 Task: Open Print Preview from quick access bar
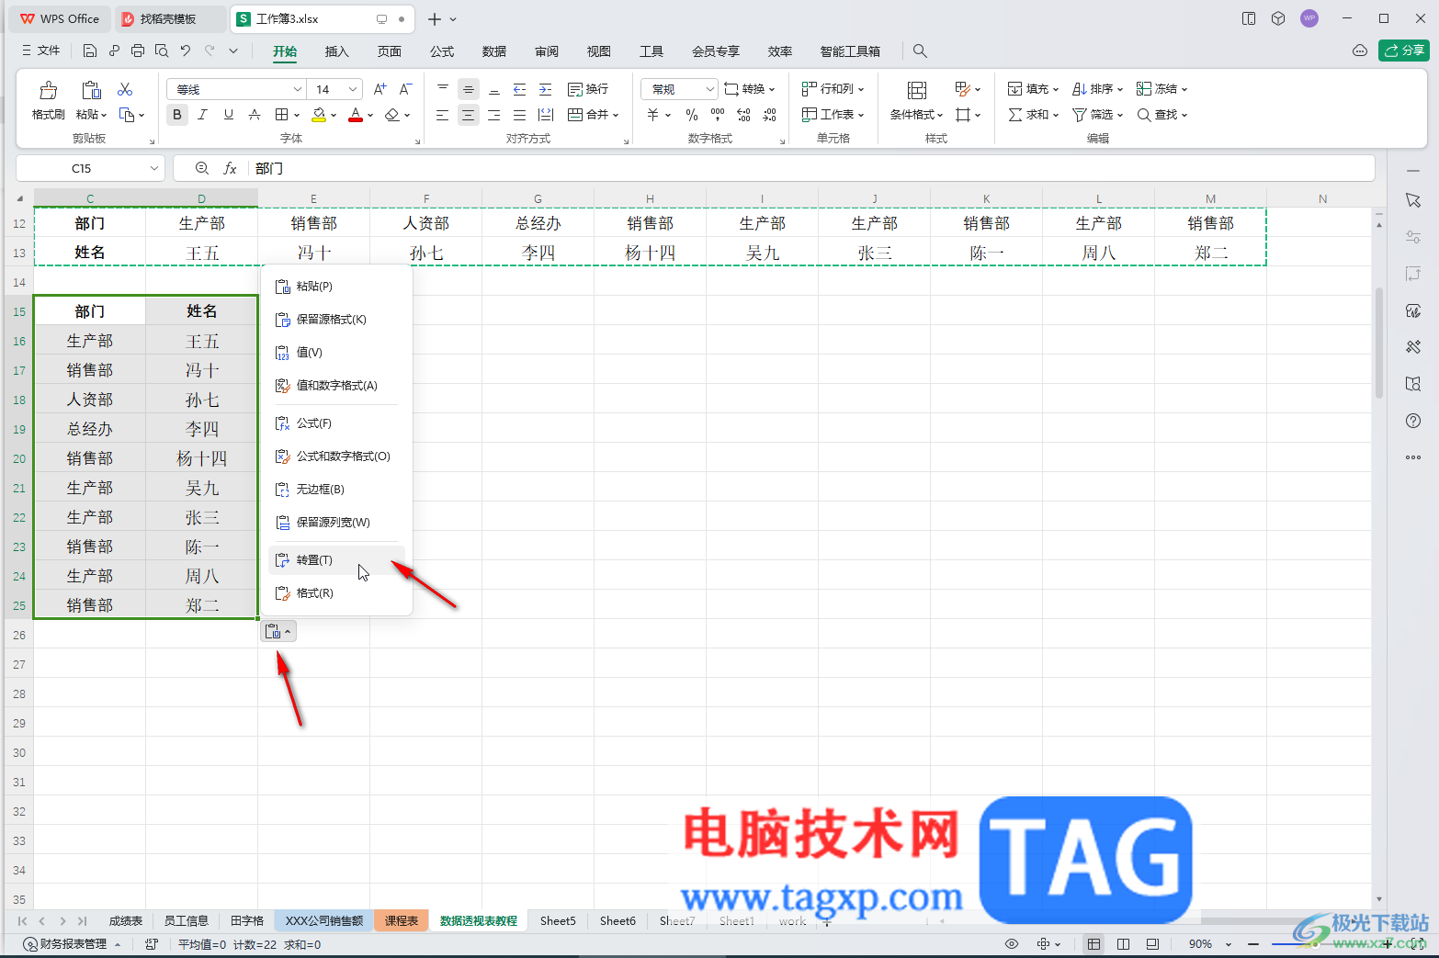(162, 51)
